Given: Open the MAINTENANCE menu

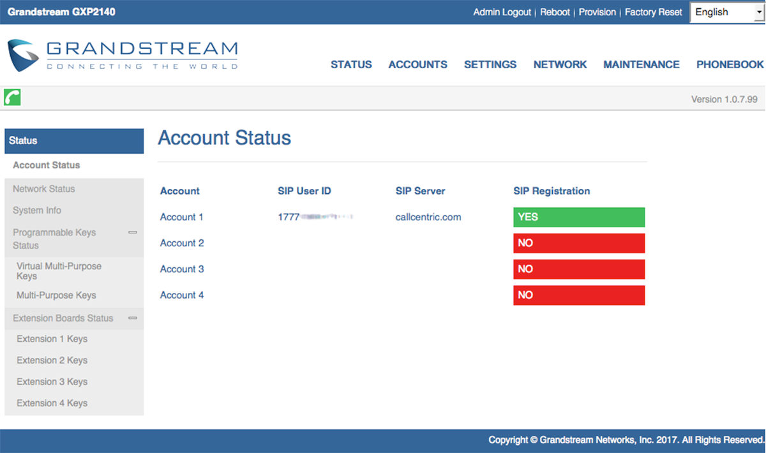Looking at the screenshot, I should click(642, 64).
